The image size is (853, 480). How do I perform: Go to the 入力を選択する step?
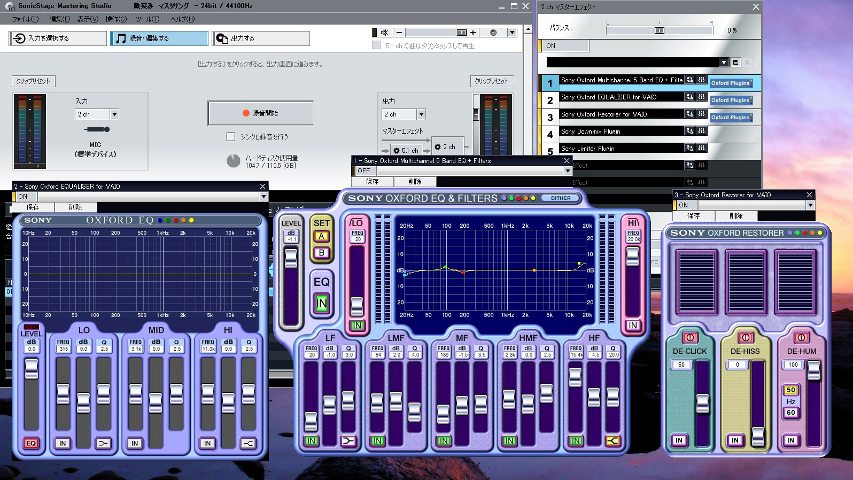coord(58,38)
